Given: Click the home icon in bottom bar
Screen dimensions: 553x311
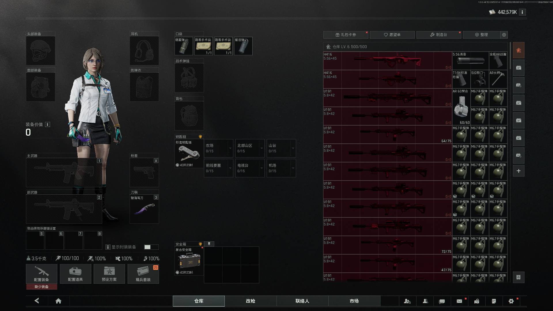Looking at the screenshot, I should point(58,301).
